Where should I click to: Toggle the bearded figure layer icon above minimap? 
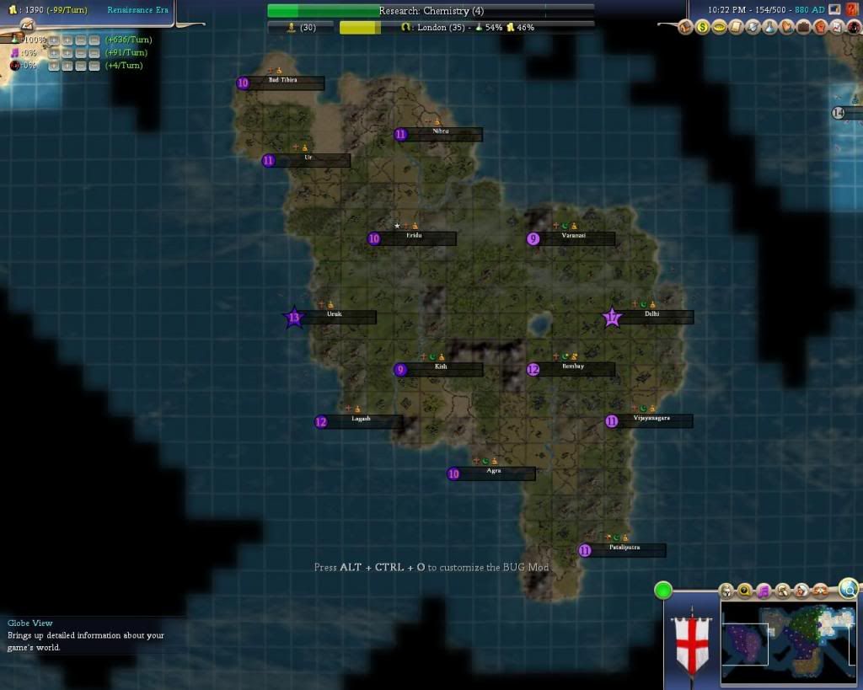click(801, 591)
